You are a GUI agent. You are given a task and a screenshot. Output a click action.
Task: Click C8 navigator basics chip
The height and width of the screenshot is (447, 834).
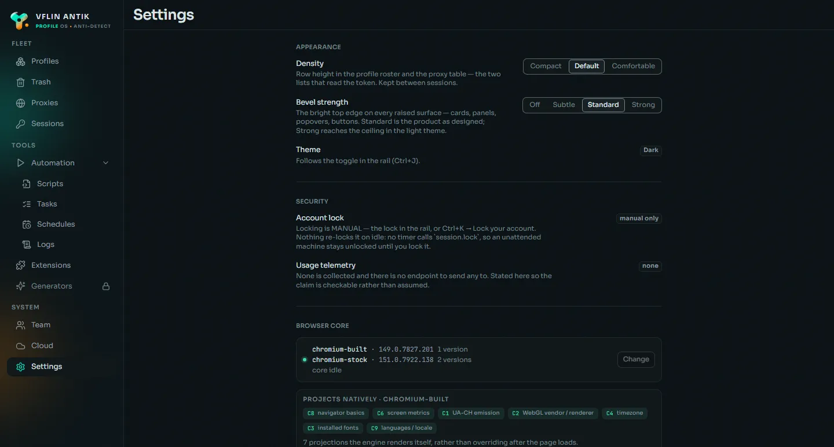pos(336,413)
